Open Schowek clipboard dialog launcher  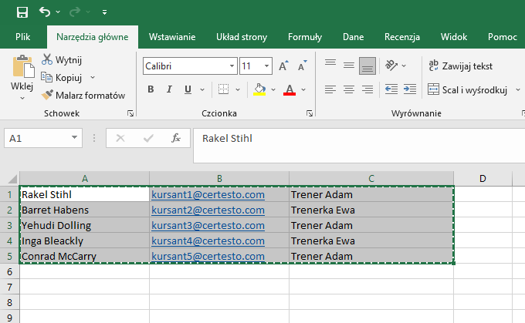coord(130,113)
